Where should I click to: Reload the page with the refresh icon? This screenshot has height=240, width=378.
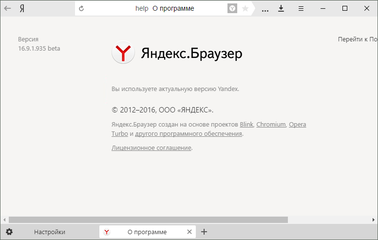(81, 8)
